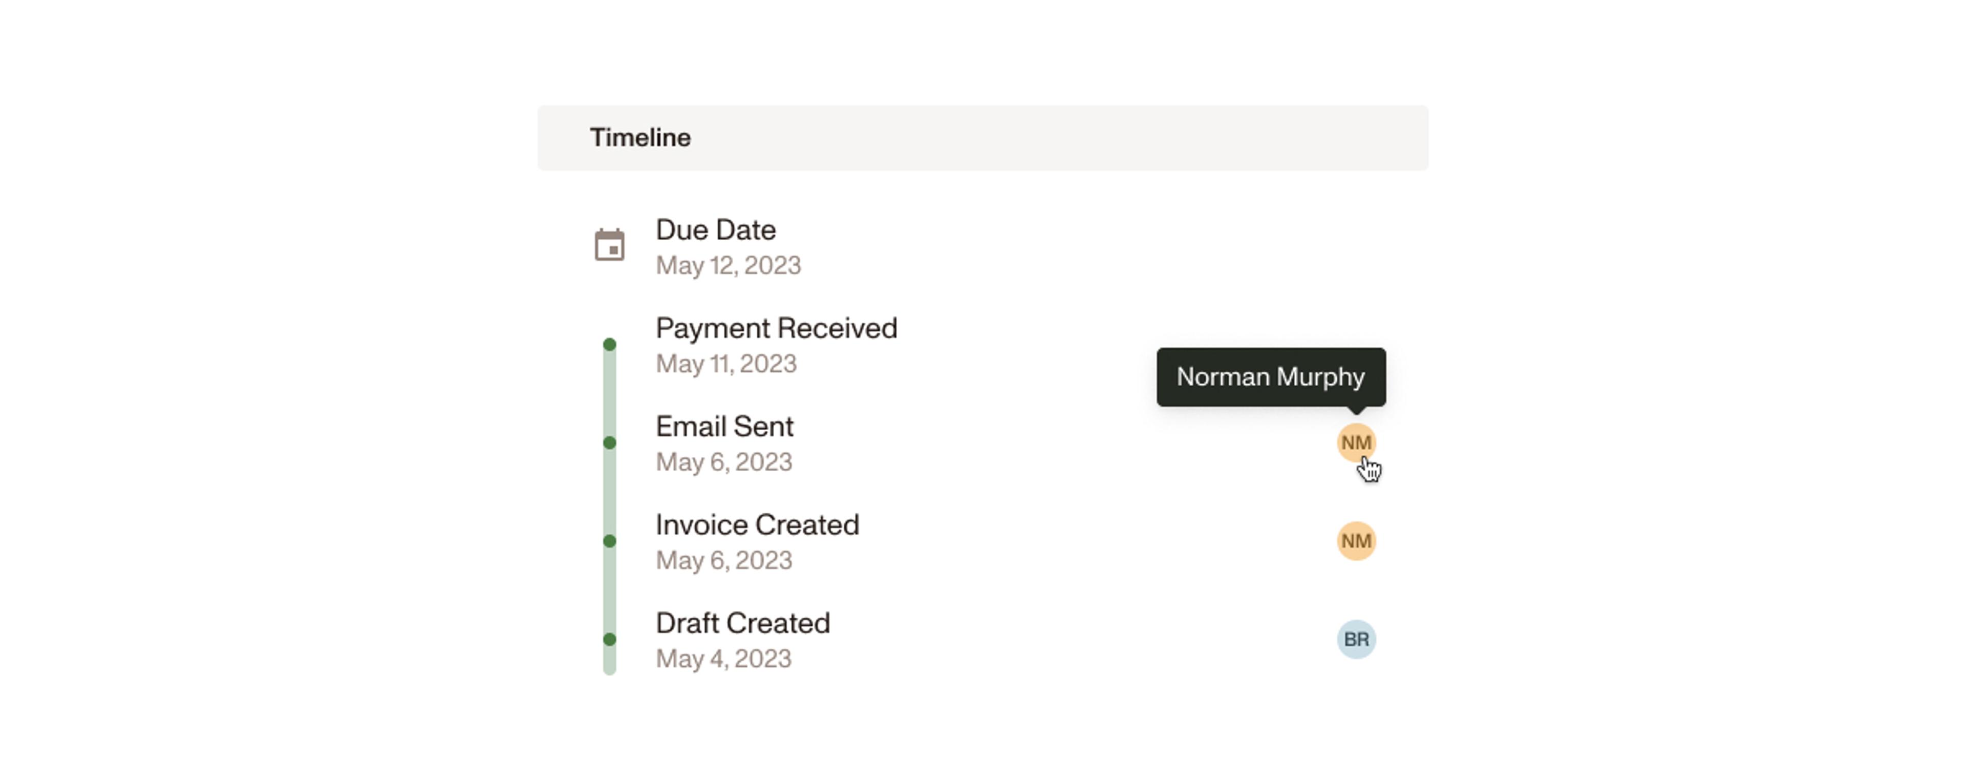Click the May 11, 2023 payment date
The image size is (1966, 780).
(726, 364)
